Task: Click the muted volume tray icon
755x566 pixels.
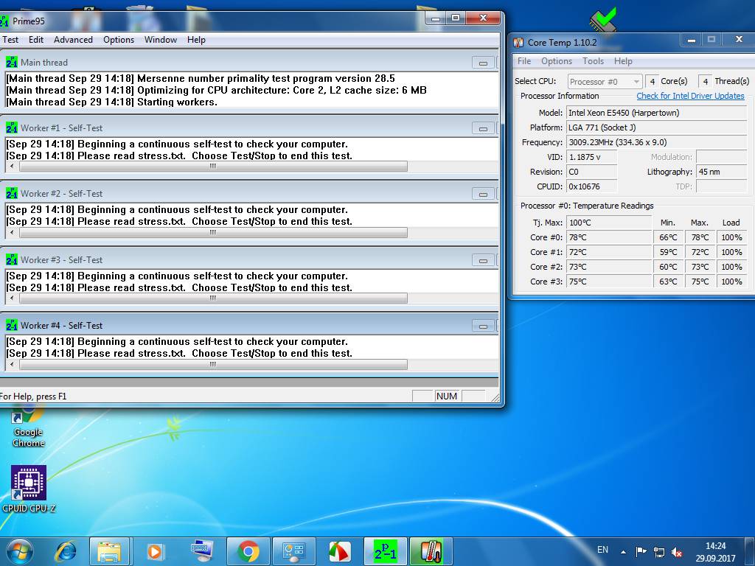Action: coord(677,552)
